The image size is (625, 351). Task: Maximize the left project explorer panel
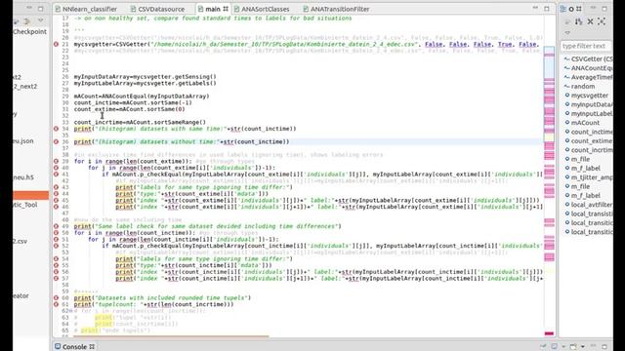coord(40,9)
